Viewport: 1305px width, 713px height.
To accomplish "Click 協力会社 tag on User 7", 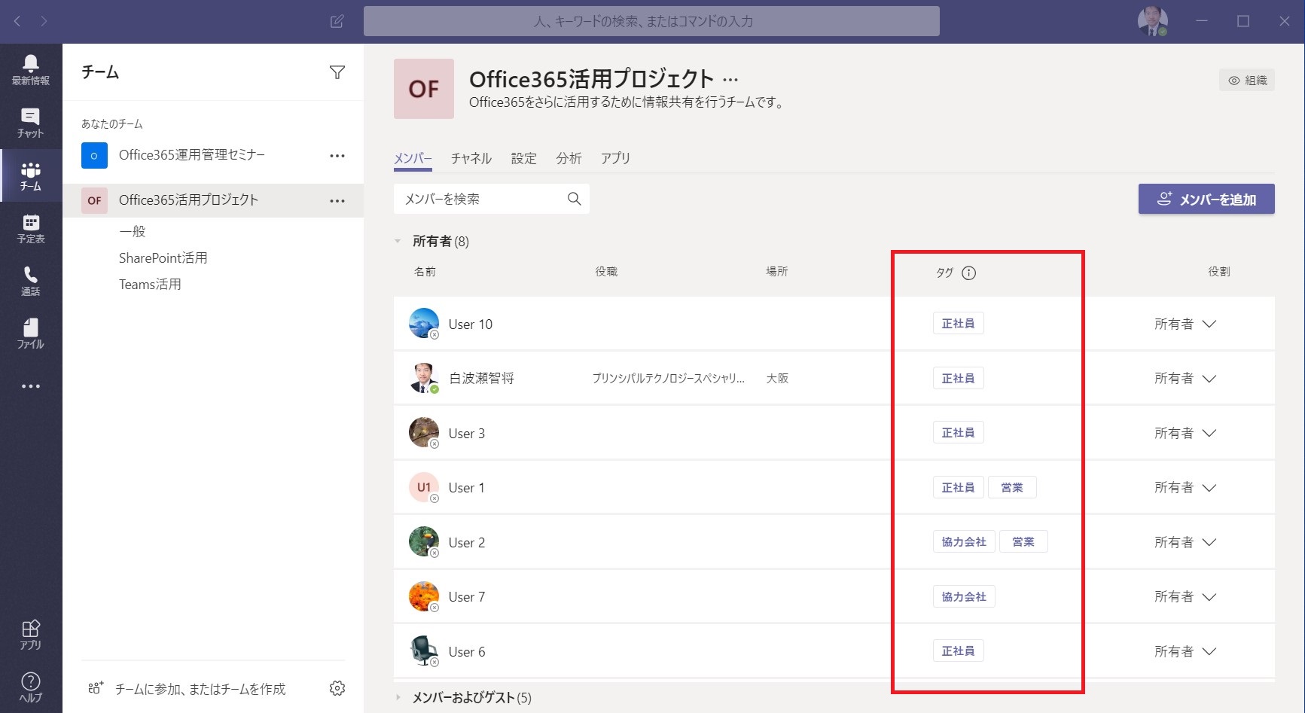I will pos(964,597).
